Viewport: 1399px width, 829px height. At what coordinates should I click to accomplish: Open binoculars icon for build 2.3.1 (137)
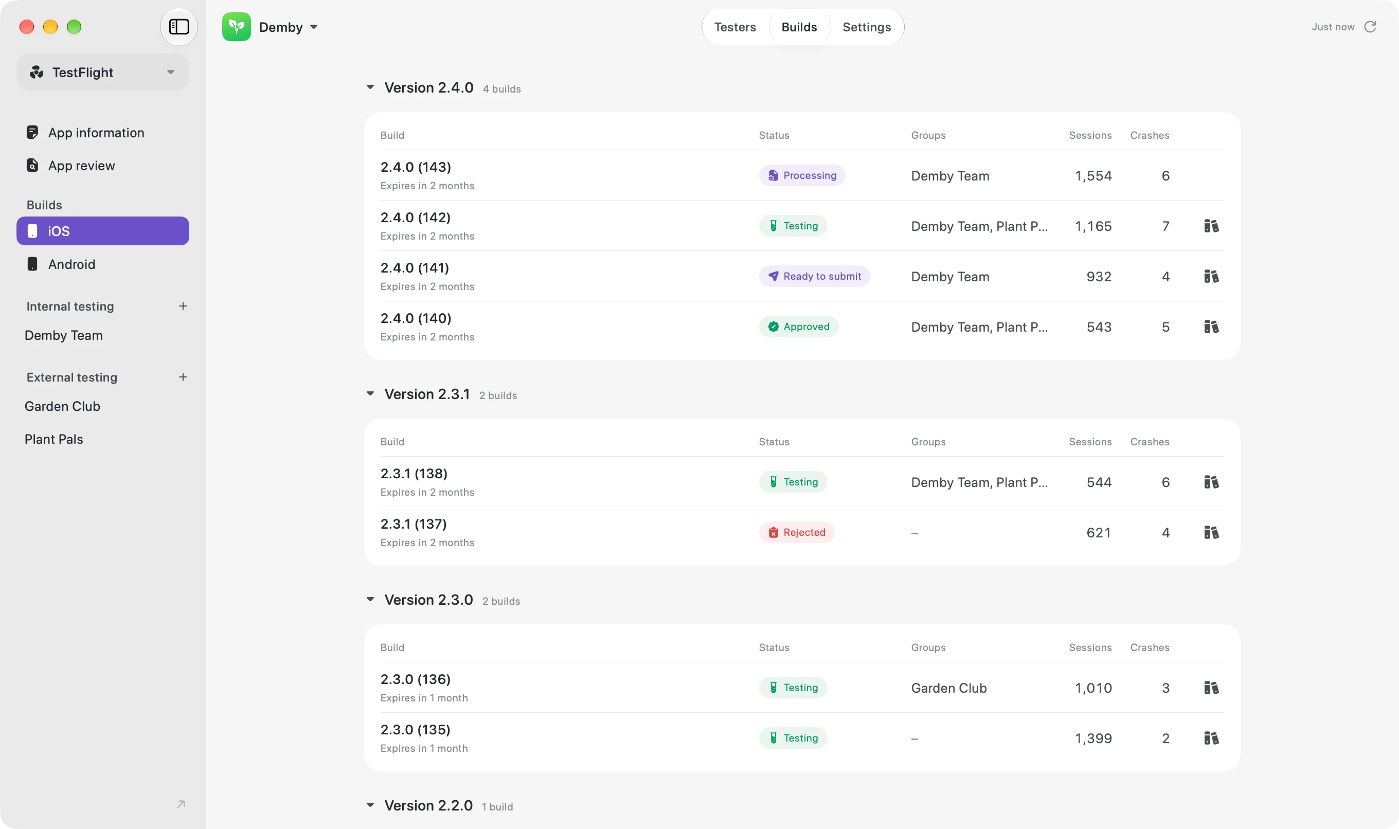click(1211, 532)
